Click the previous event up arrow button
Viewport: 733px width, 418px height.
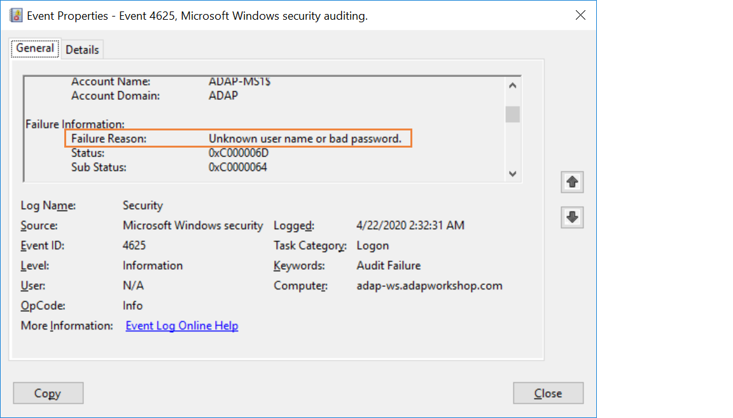[572, 182]
